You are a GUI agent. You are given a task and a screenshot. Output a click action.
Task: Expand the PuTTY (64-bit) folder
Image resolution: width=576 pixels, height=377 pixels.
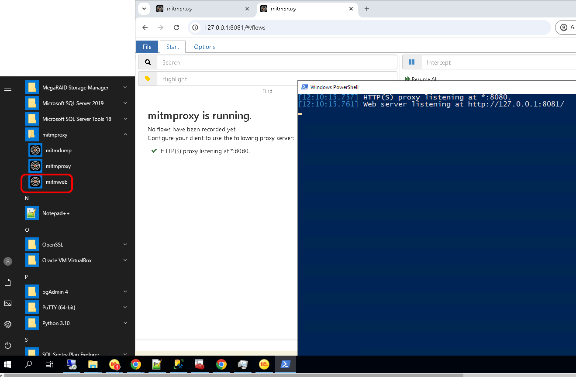click(125, 308)
